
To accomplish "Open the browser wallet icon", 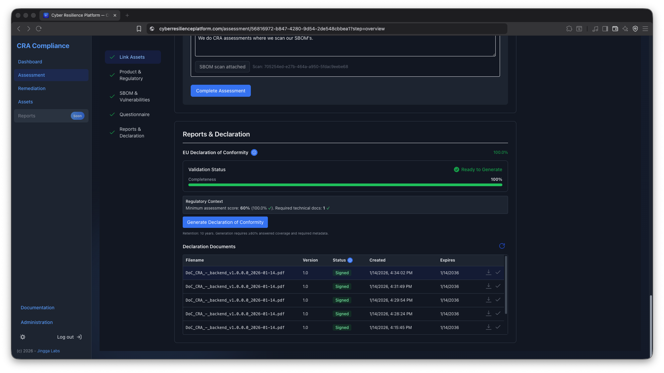I will coord(615,29).
